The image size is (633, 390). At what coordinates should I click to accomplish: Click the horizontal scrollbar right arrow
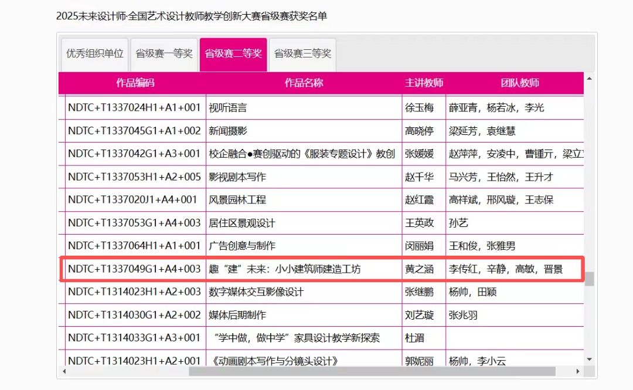coord(578,371)
